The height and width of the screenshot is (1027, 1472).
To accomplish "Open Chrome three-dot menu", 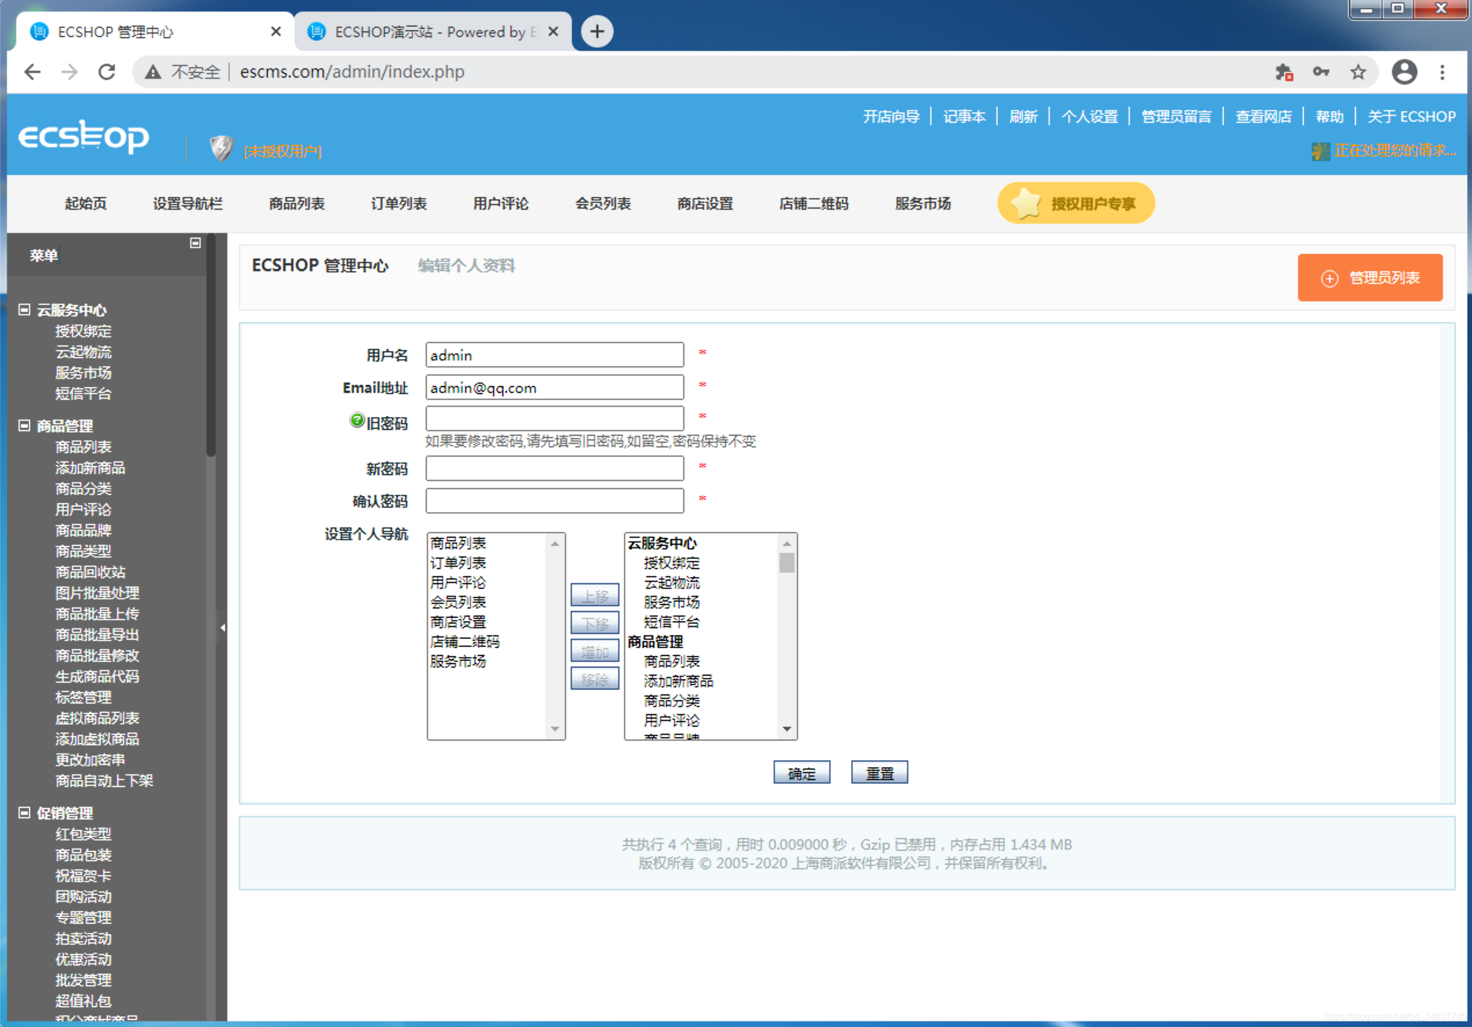I will tap(1442, 72).
